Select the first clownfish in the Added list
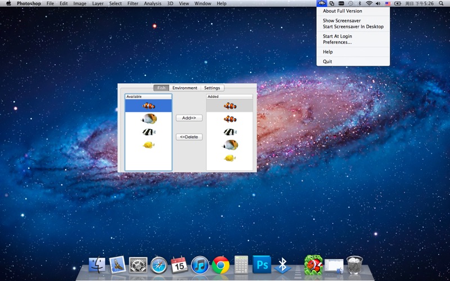The width and height of the screenshot is (450, 281). click(229, 106)
